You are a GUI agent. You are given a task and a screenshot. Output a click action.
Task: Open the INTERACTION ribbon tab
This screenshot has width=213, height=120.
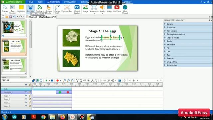pos(70,2)
